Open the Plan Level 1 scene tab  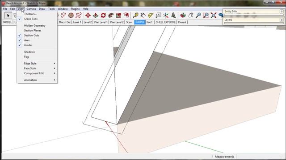pos(101,22)
